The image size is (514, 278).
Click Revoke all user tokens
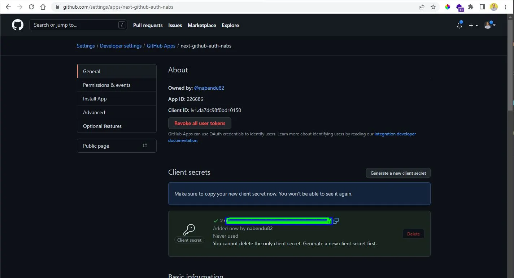(x=200, y=123)
